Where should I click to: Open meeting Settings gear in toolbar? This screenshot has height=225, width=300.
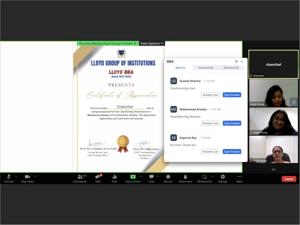[x=223, y=179]
